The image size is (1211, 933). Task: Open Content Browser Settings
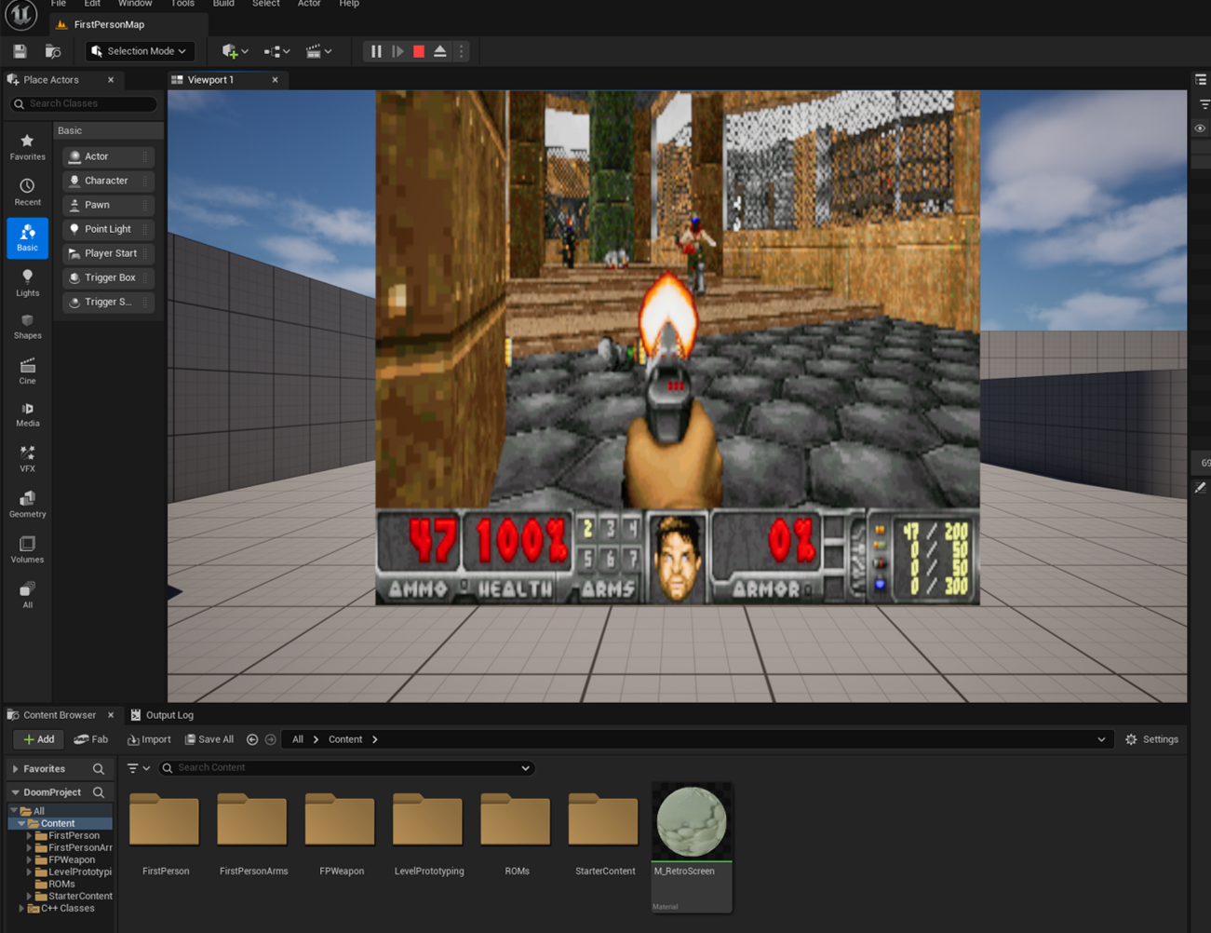(1152, 739)
